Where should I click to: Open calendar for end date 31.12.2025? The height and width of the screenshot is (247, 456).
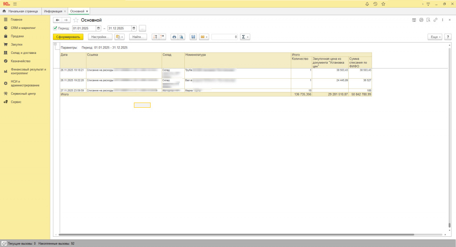[x=134, y=28]
